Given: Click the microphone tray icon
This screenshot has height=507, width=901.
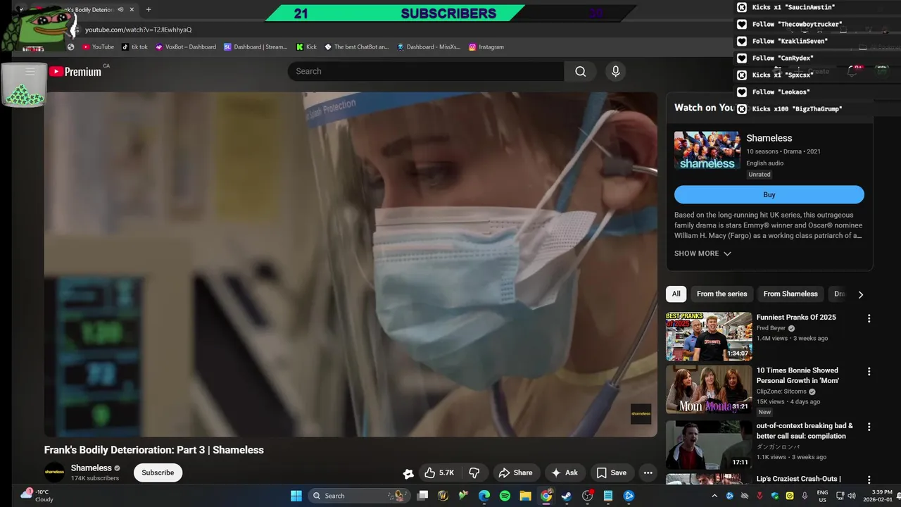Looking at the screenshot, I should click(x=805, y=496).
